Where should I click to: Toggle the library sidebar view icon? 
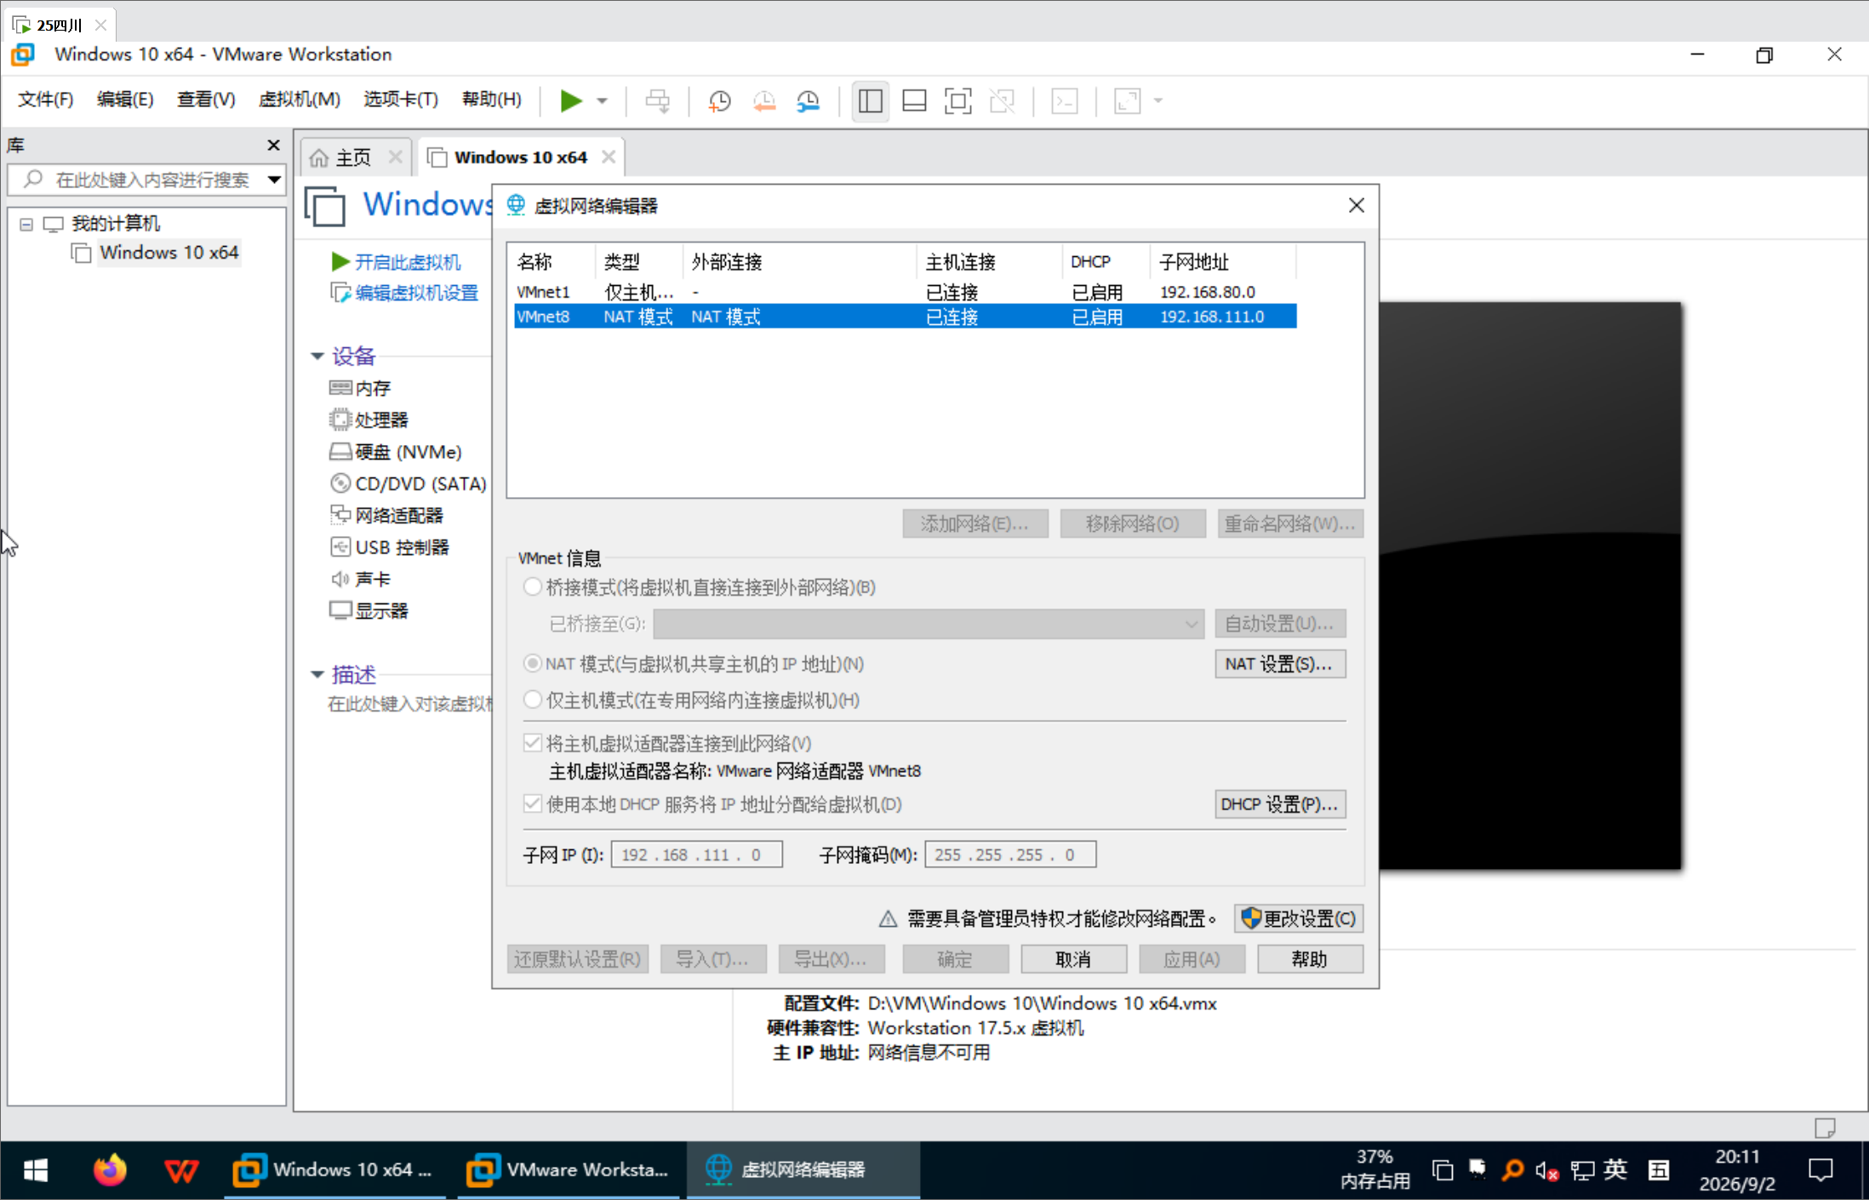[x=870, y=101]
